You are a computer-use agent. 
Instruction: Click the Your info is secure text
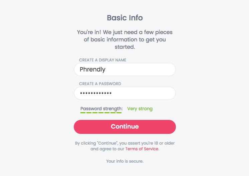pyautogui.click(x=124, y=161)
